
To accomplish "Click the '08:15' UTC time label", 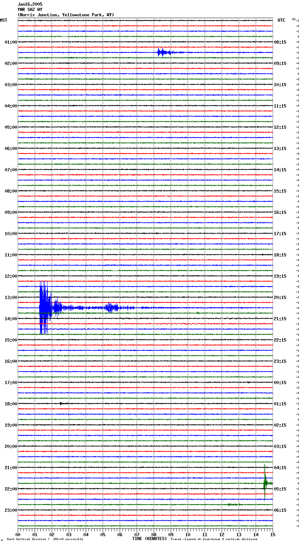I will tap(280, 42).
